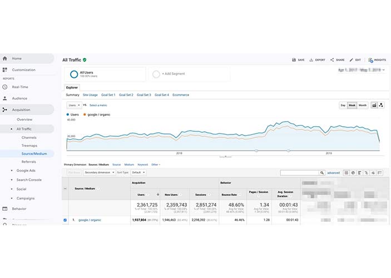Expand the Campaigns section
This screenshot has width=391, height=278.
[x=12, y=198]
